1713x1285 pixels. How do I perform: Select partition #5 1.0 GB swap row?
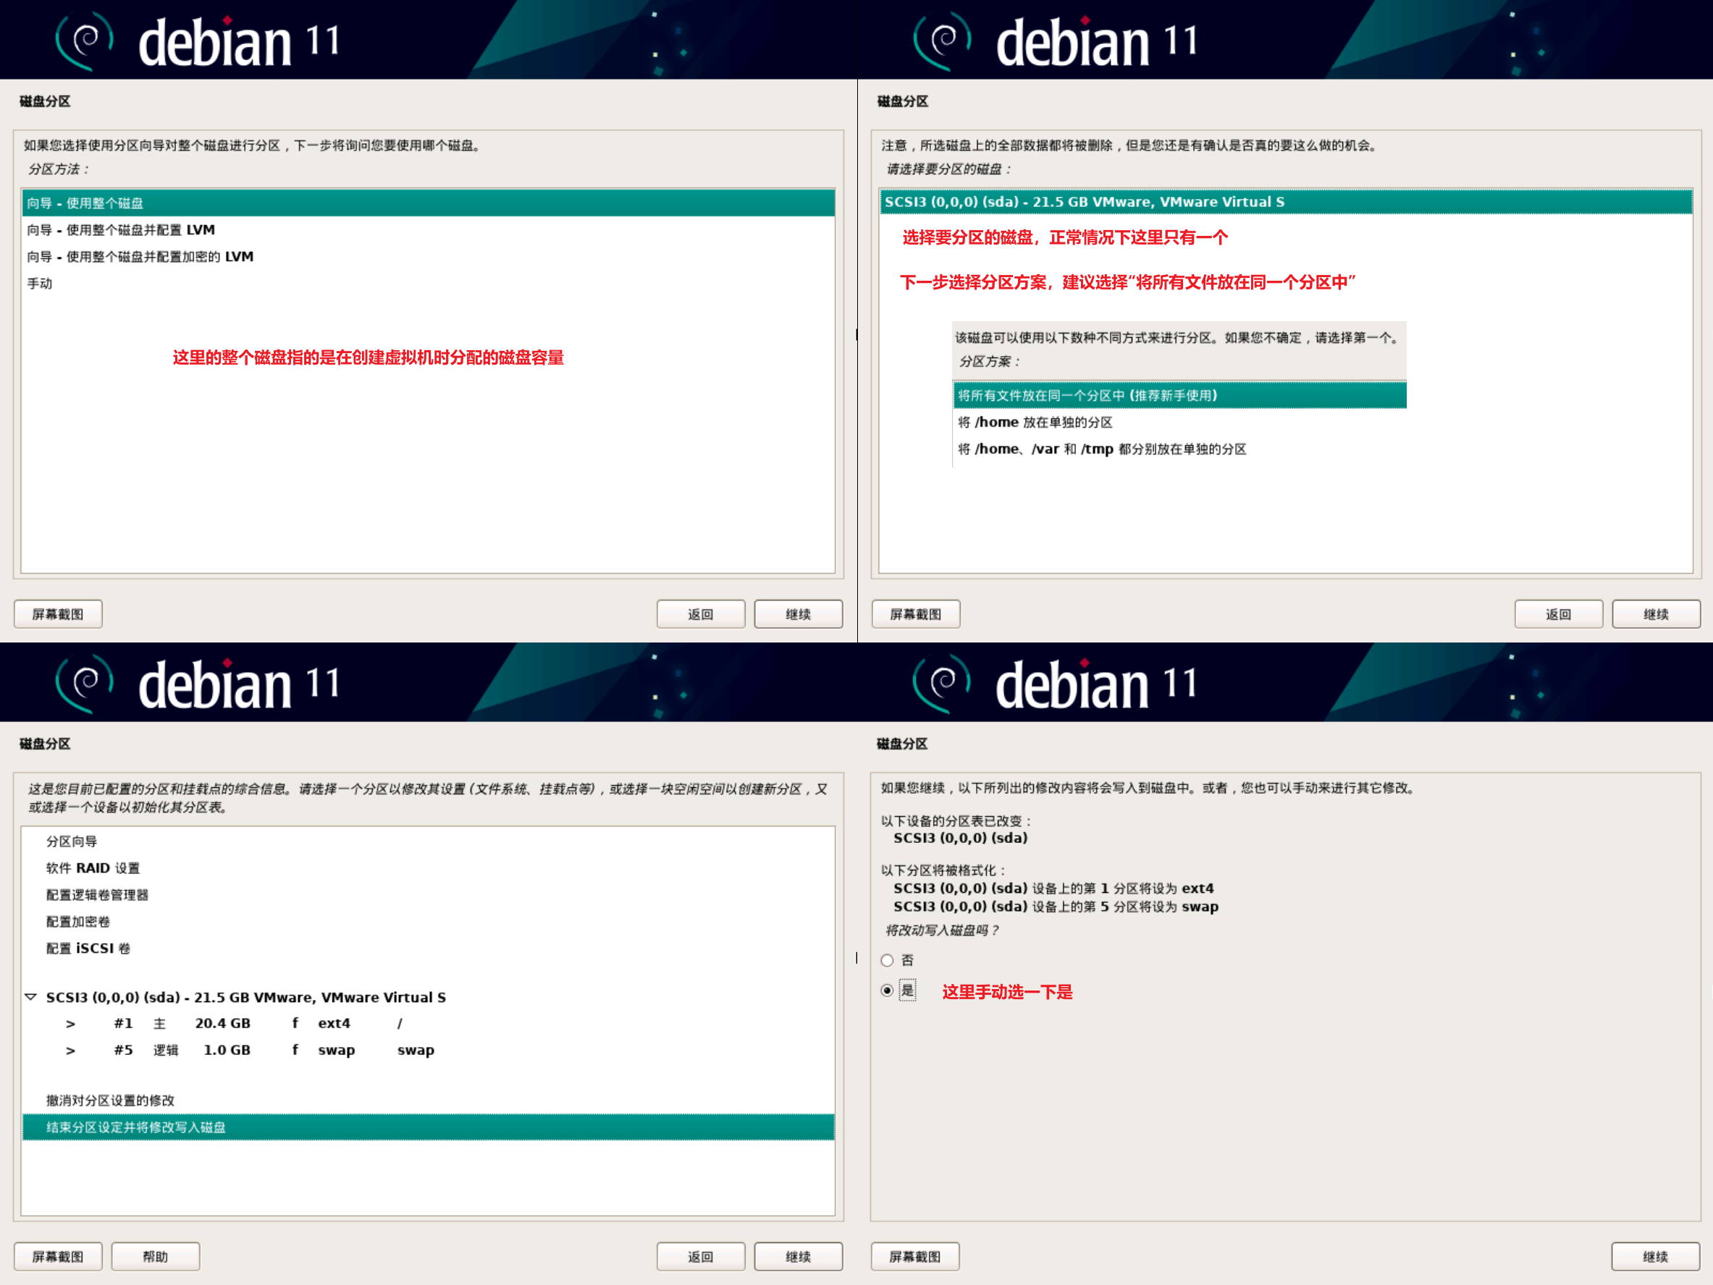point(429,1051)
